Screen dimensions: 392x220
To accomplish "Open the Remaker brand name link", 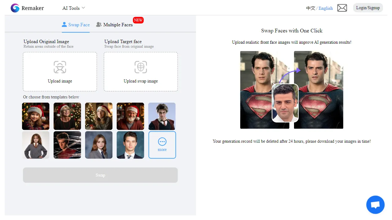I will (x=32, y=8).
